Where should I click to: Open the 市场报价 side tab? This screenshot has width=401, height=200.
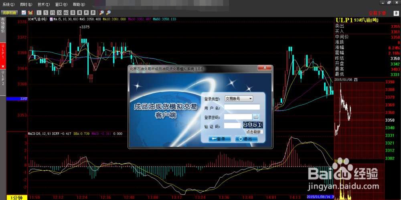coord(3,26)
